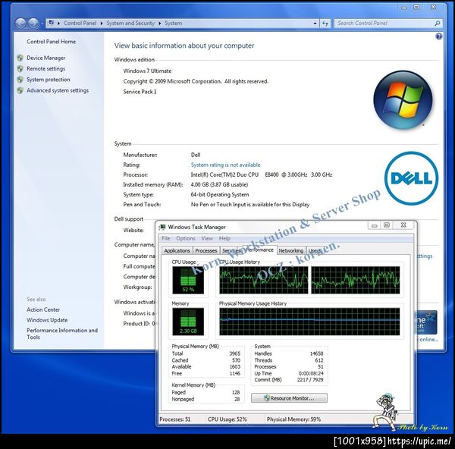Click the shield icon beside Advanced system settings
Screen dimensions: 455x449
pyautogui.click(x=20, y=90)
